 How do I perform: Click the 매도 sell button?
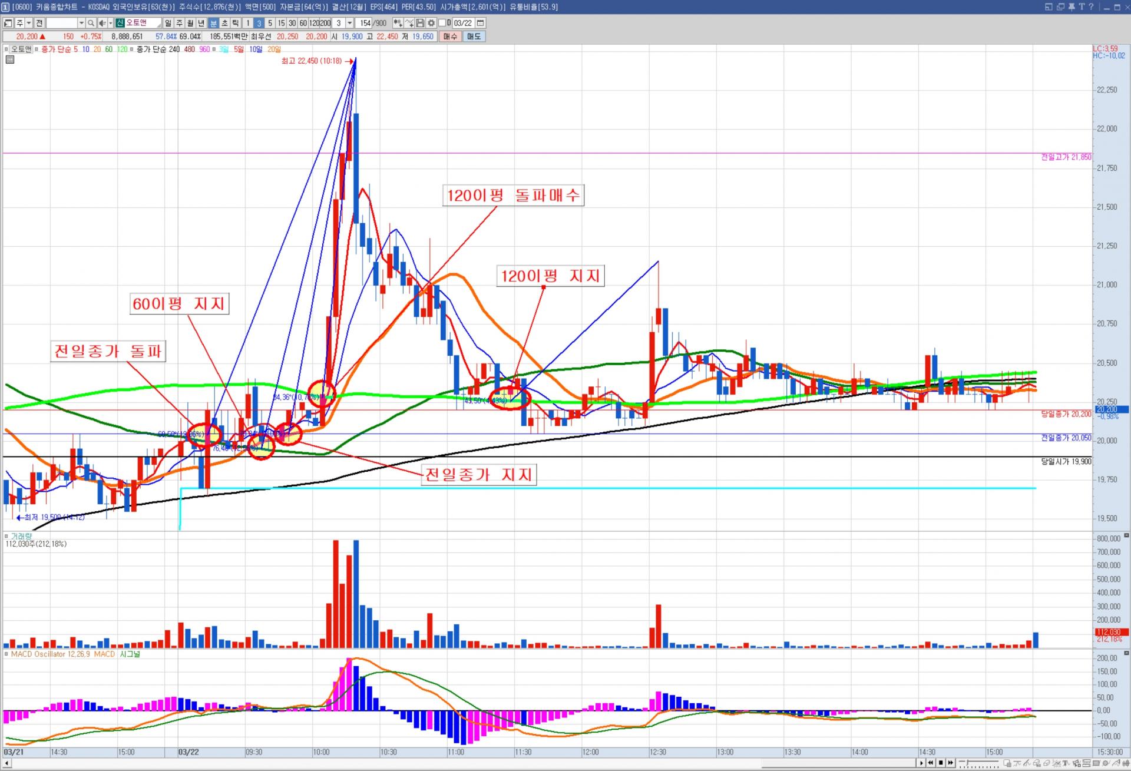click(474, 37)
